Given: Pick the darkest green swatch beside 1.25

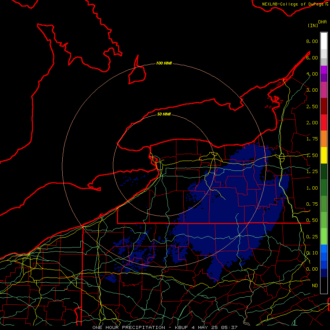Looking at the screenshot, I should [x=324, y=171].
